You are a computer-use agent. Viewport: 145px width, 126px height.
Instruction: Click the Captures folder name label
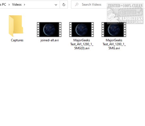coord(17,40)
